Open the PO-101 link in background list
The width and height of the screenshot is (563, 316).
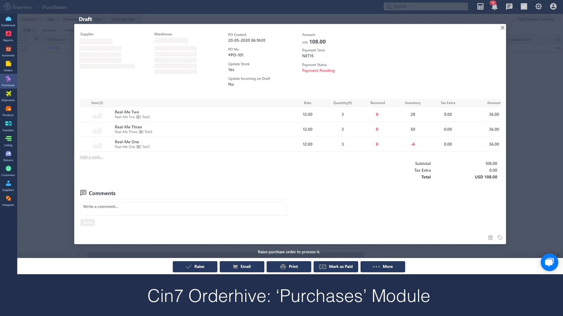tap(53, 48)
